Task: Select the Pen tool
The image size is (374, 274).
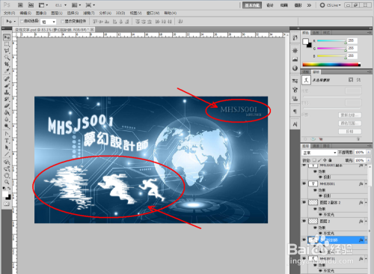Action: click(x=7, y=134)
